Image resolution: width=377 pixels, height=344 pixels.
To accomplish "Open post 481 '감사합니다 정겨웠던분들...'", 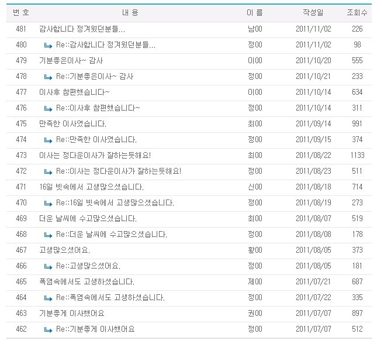I will pos(82,29).
